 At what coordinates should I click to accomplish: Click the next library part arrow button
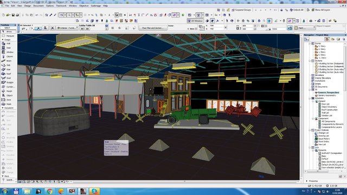click(x=87, y=29)
